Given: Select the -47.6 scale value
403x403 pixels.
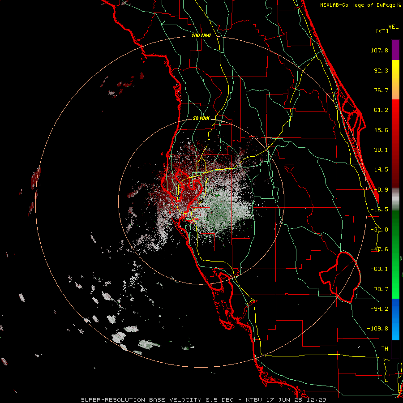Looking at the screenshot, I should [379, 249].
